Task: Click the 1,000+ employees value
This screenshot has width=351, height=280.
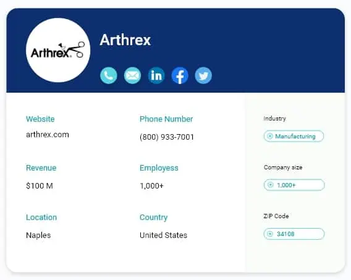Action: coord(152,186)
